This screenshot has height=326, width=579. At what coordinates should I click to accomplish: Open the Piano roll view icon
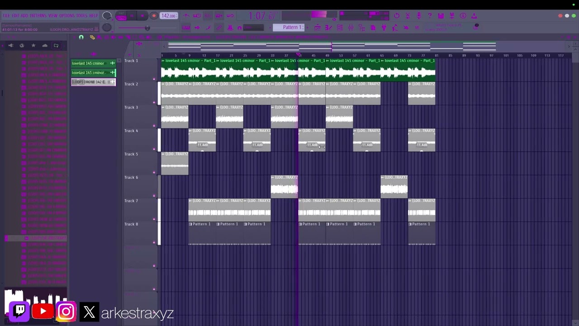(328, 28)
